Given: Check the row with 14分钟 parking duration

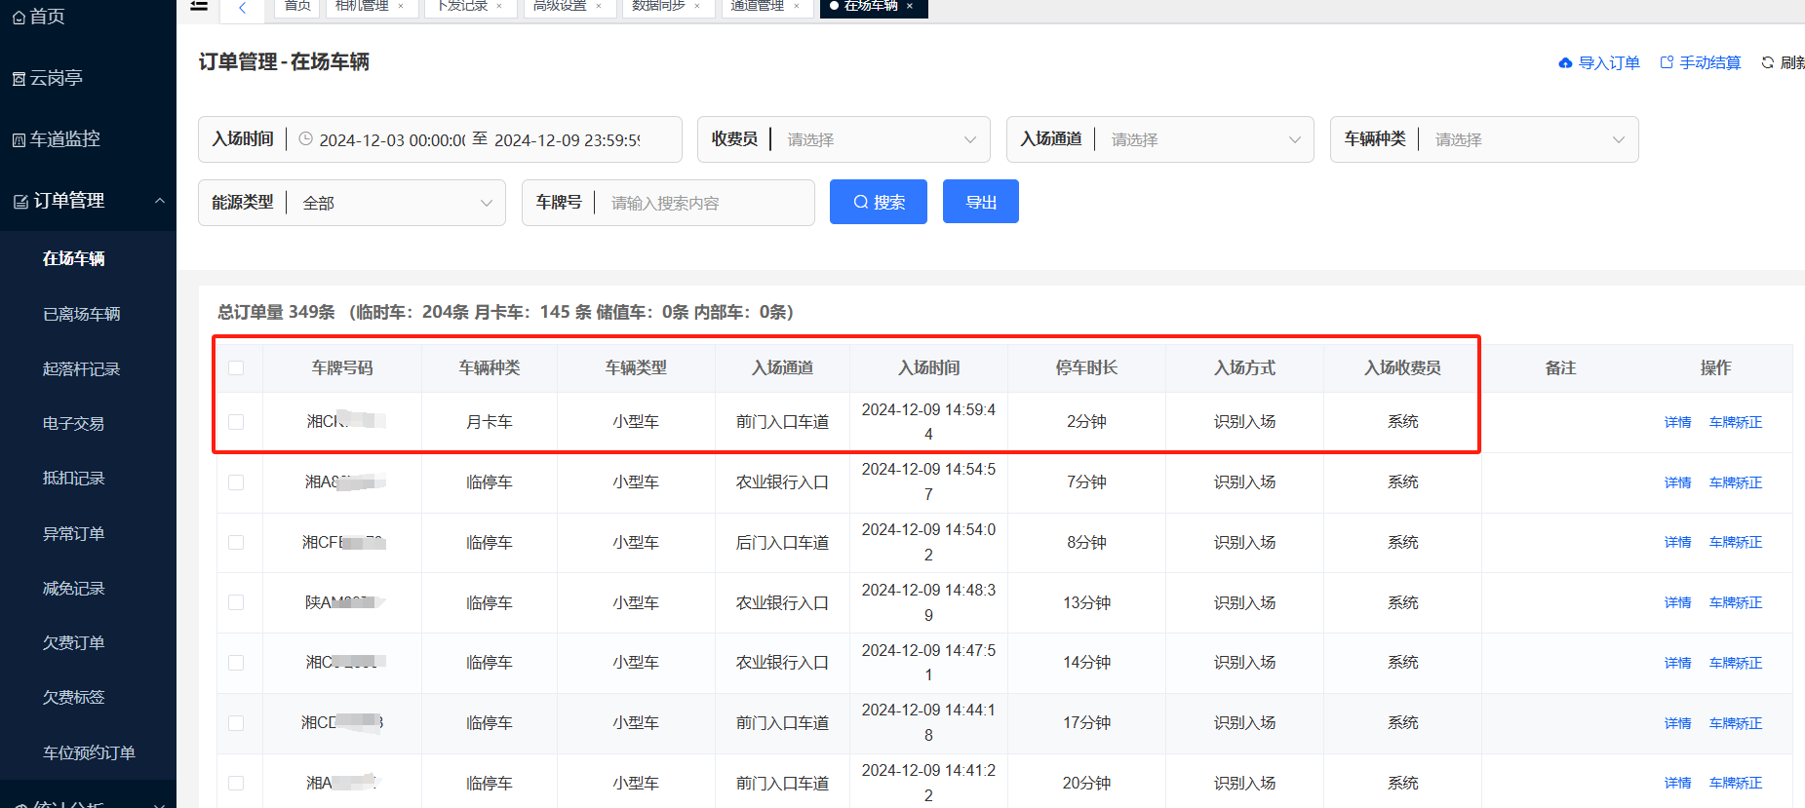Looking at the screenshot, I should [x=236, y=663].
